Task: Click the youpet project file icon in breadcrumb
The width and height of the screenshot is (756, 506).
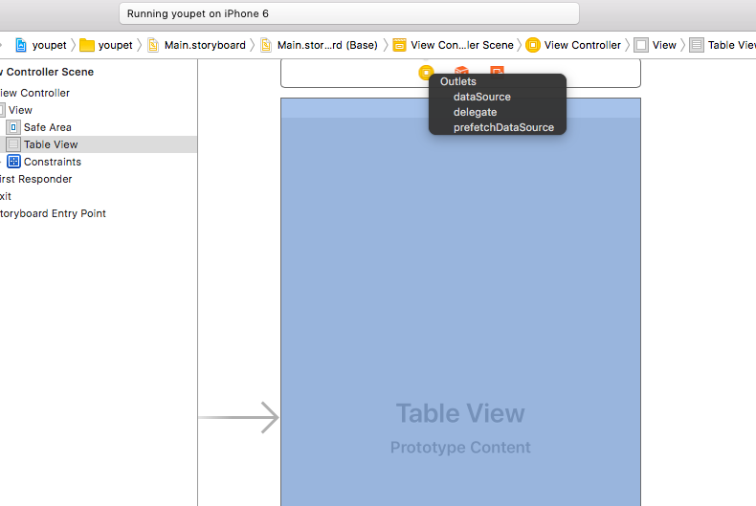Action: pyautogui.click(x=21, y=45)
